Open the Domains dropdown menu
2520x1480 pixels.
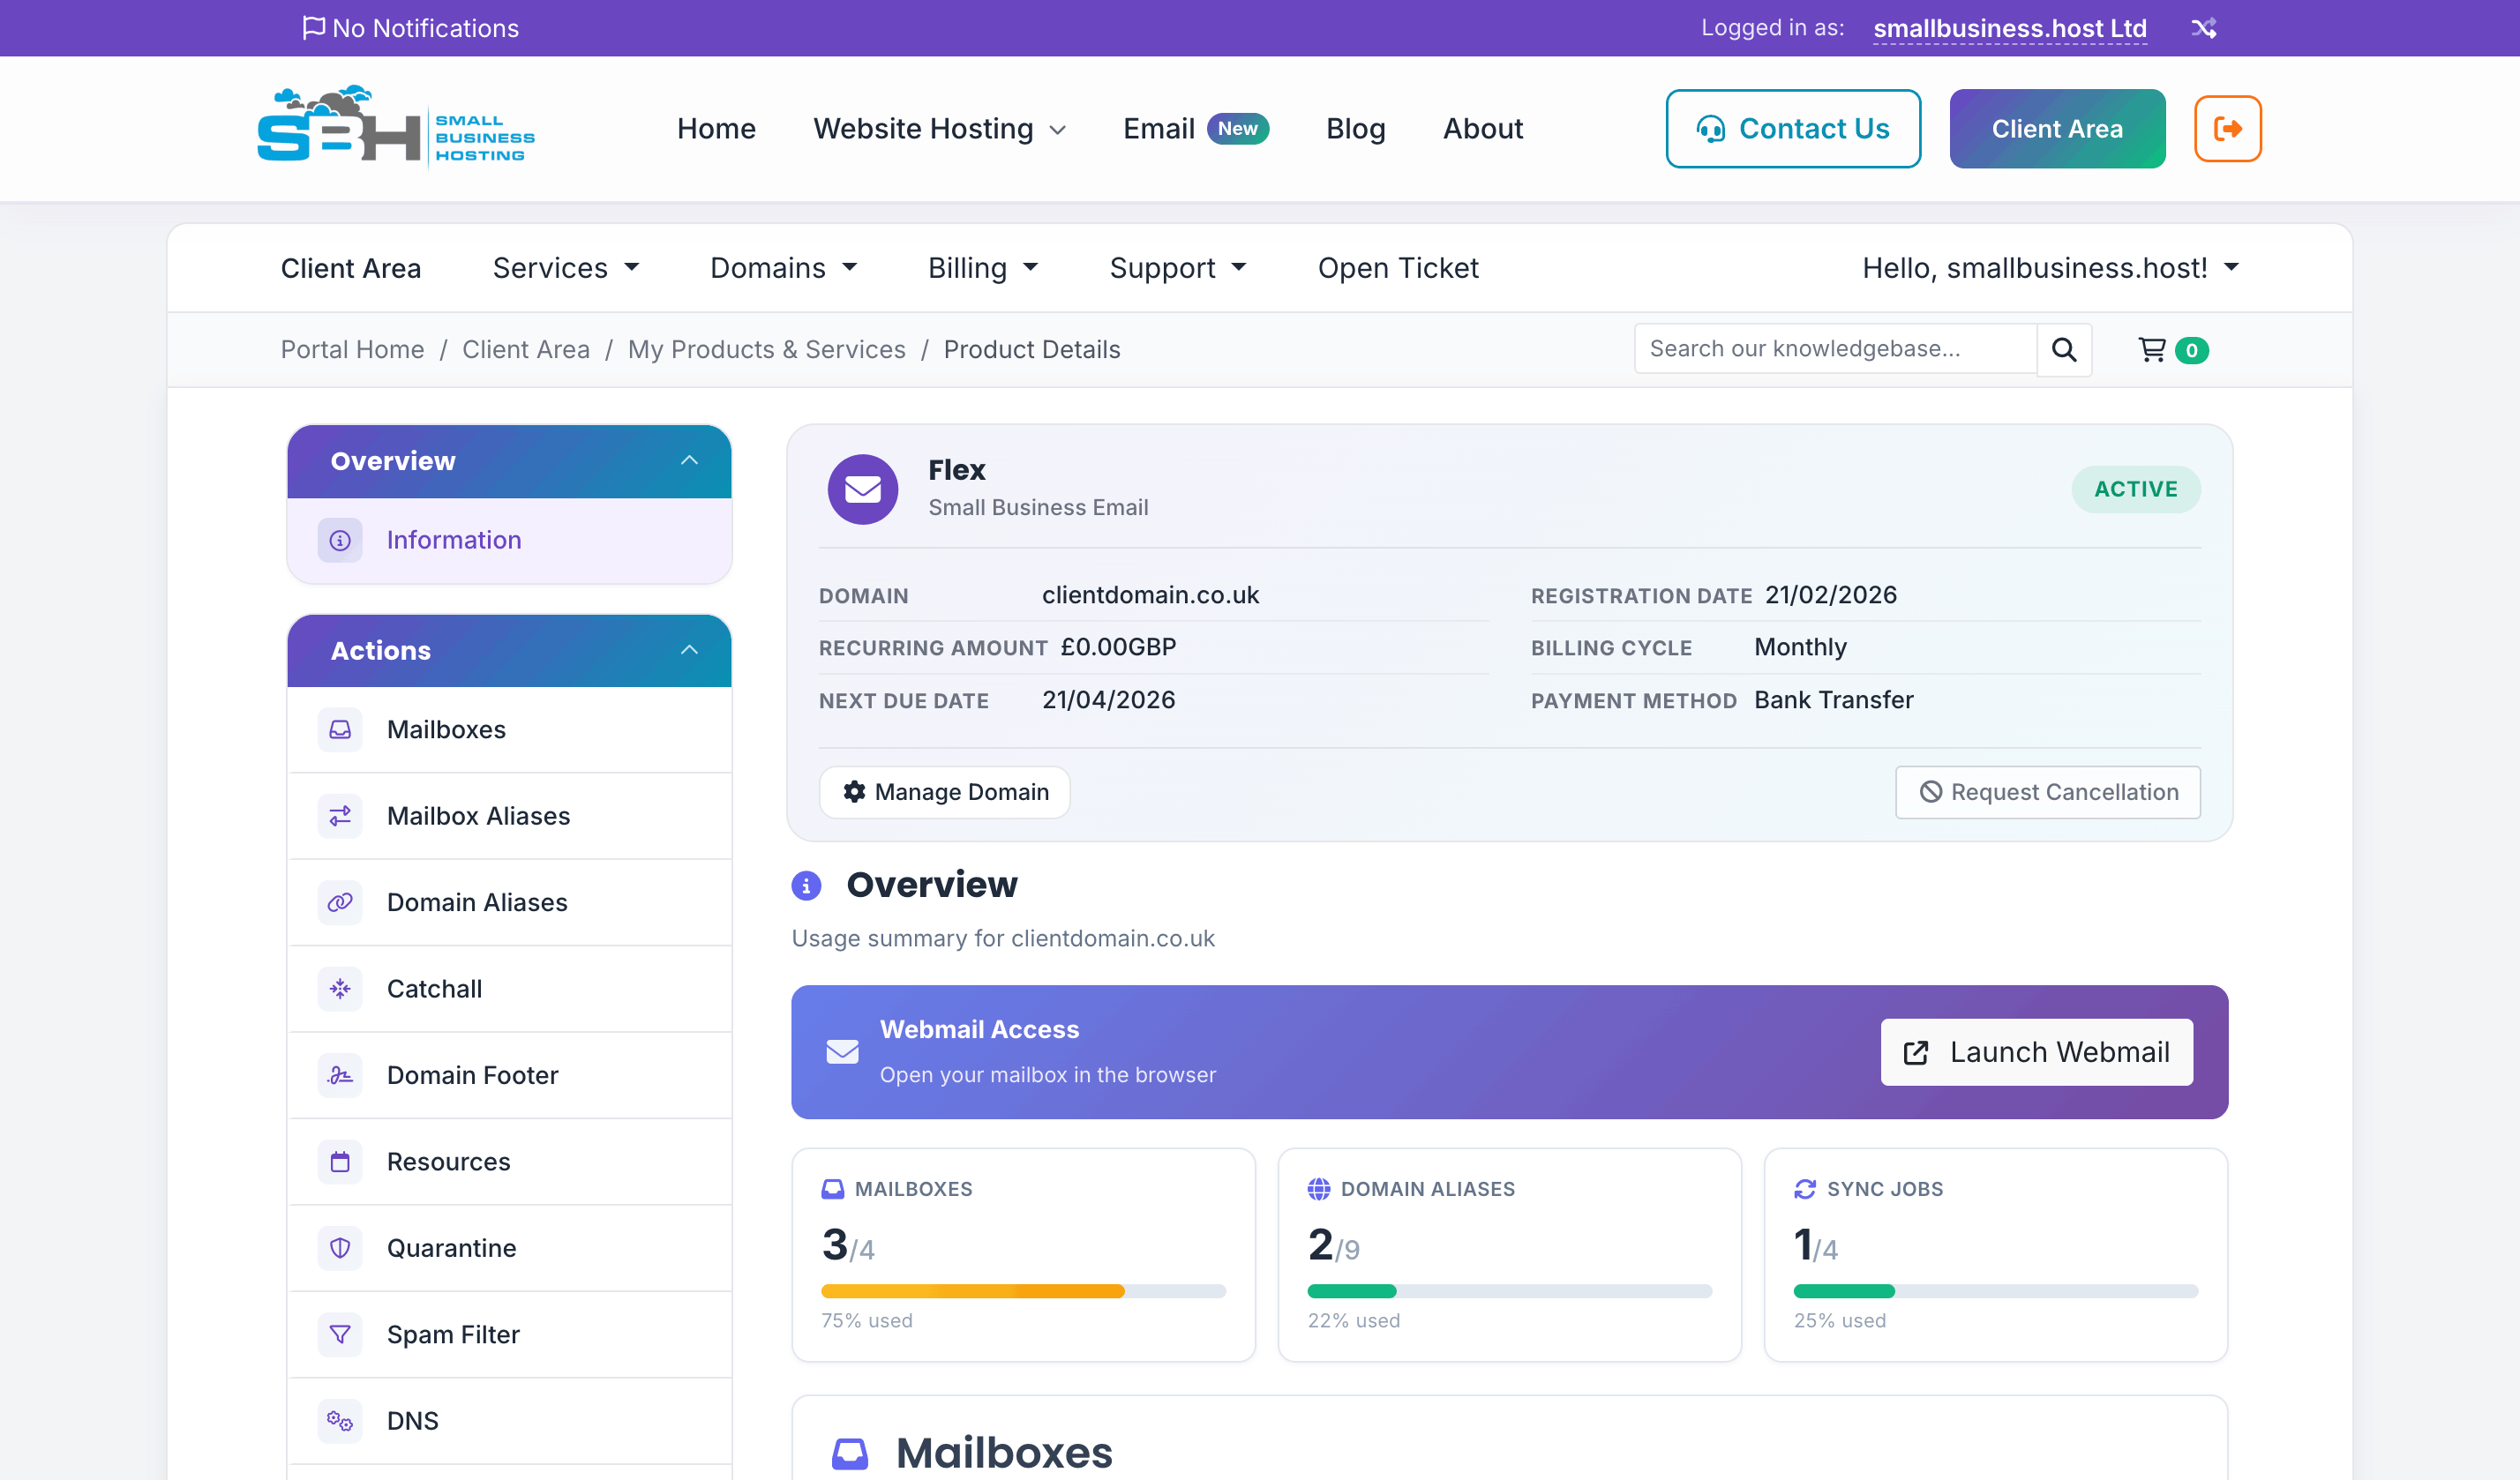pos(783,268)
